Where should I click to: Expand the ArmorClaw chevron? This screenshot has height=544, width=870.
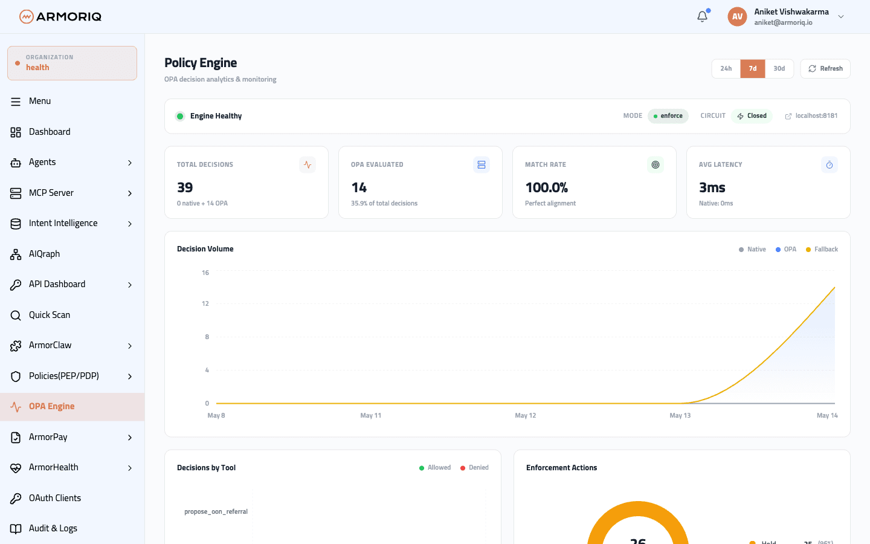(130, 346)
